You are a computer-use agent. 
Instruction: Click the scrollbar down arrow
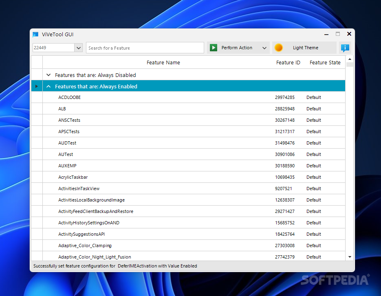tap(350, 257)
